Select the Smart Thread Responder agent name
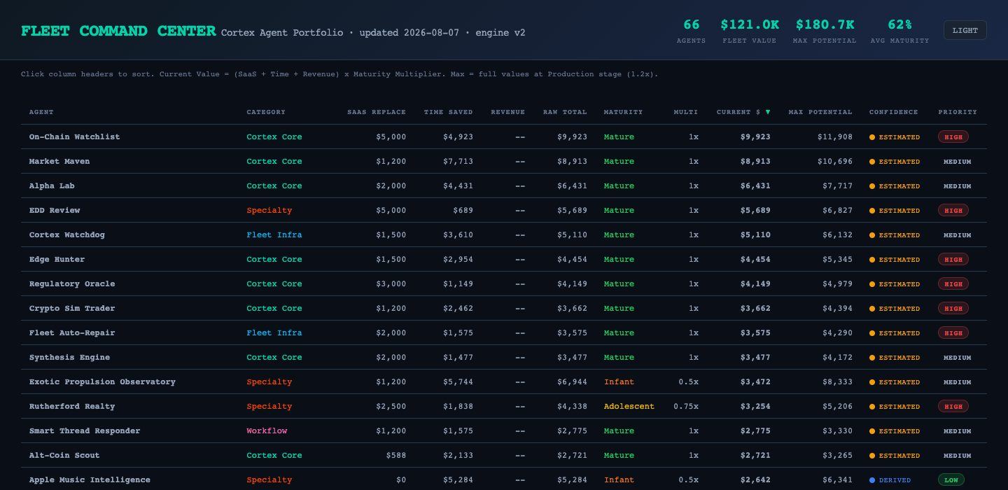 (x=85, y=430)
